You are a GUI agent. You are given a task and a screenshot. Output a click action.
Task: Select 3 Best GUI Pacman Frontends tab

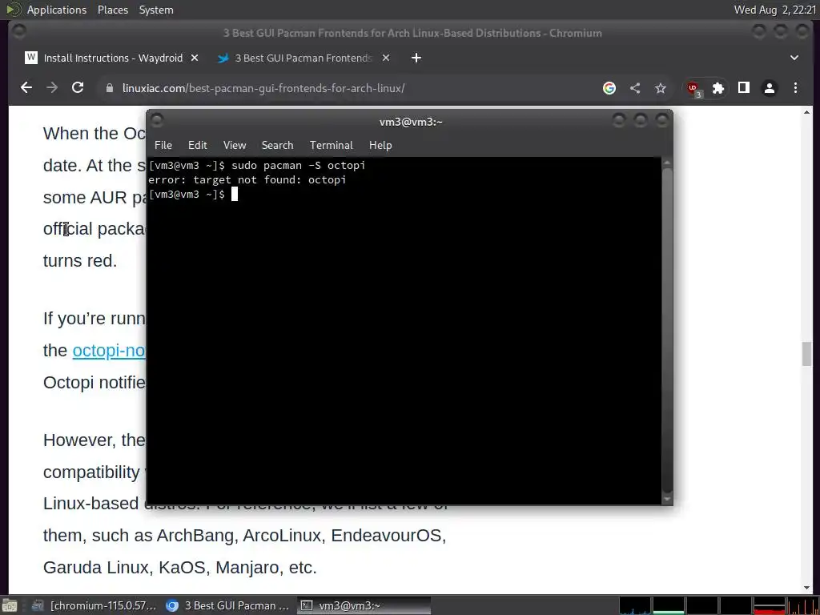pyautogui.click(x=303, y=58)
